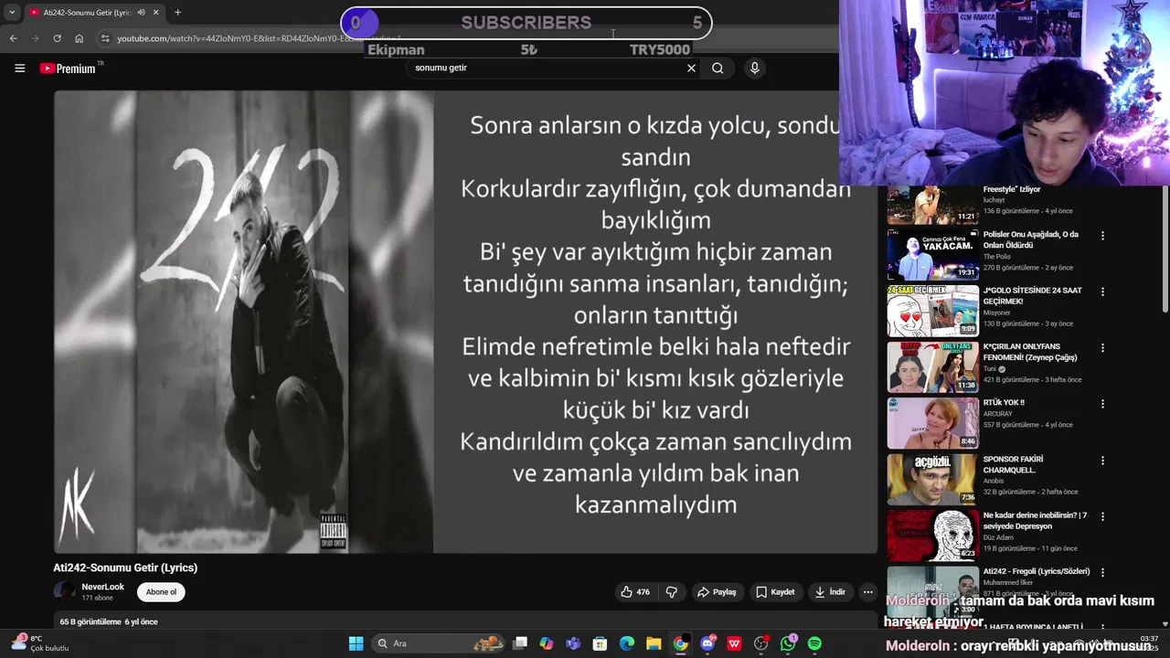Subscribe via Abone ol button
The width and height of the screenshot is (1170, 658).
click(x=161, y=592)
